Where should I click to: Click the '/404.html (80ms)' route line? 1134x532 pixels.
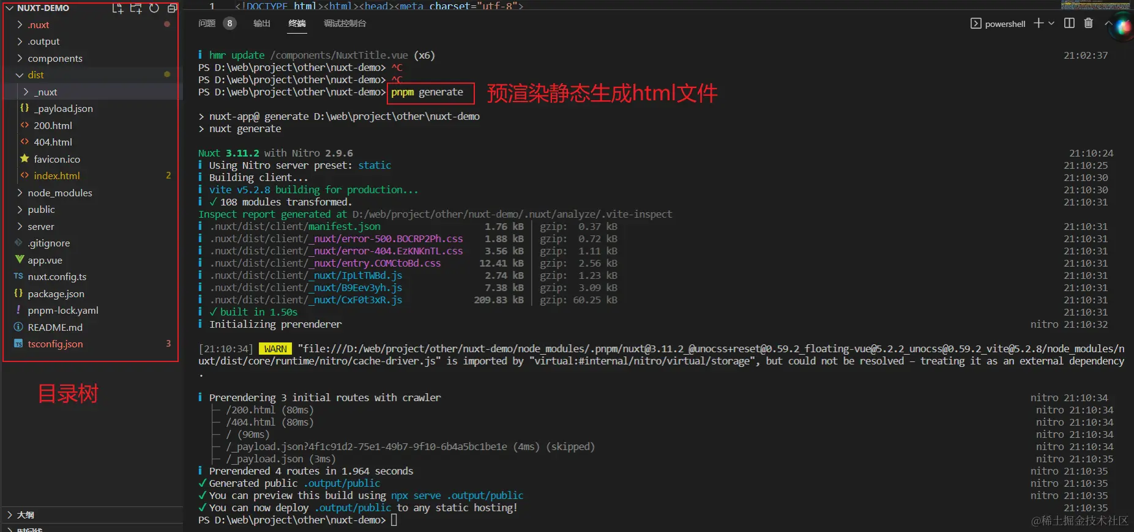point(270,422)
